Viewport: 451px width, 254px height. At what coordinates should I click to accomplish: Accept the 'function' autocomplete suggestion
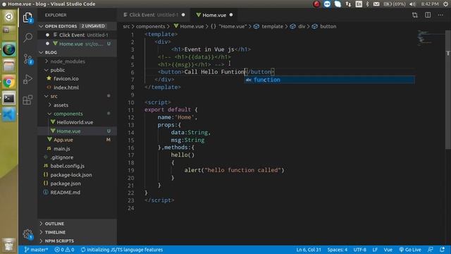pos(329,80)
